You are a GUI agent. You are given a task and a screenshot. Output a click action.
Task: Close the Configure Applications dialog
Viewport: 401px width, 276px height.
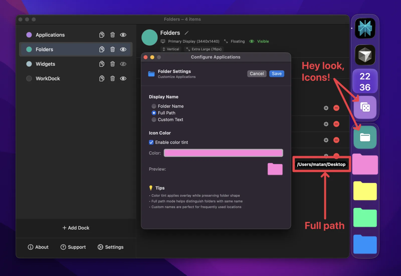click(146, 57)
